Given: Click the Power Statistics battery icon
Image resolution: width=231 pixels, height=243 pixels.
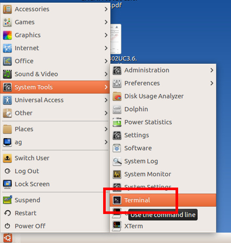Looking at the screenshot, I should [117, 123].
